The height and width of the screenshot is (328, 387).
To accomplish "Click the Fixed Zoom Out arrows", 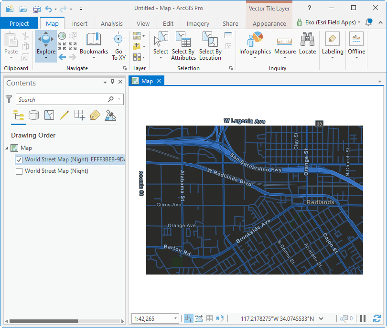I will (x=73, y=46).
